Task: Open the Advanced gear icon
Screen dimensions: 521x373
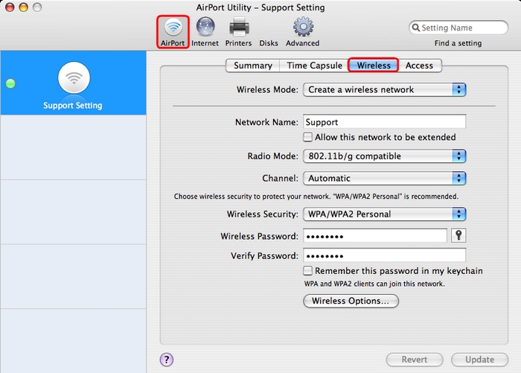Action: (303, 27)
